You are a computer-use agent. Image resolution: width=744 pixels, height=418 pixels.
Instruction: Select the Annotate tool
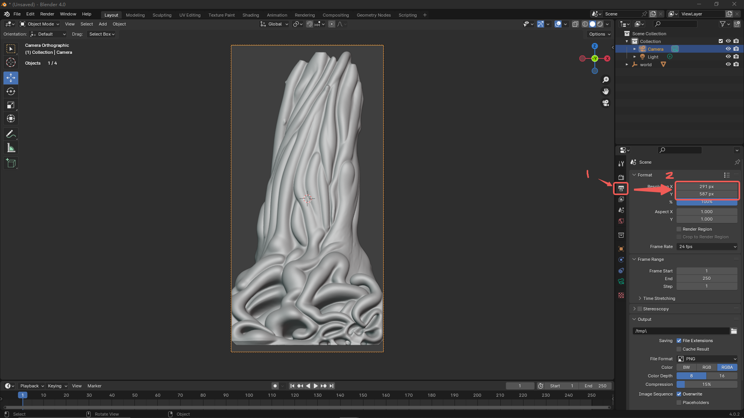pos(11,134)
